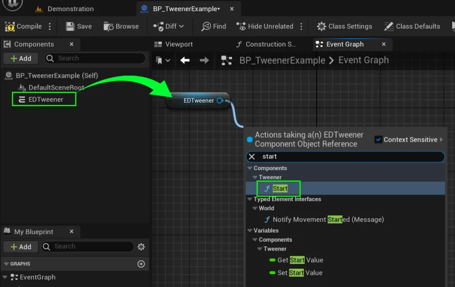
Task: Click the Save toolbar icon
Action: pyautogui.click(x=70, y=27)
